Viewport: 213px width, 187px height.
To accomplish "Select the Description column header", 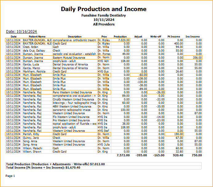I will click(x=75, y=37).
